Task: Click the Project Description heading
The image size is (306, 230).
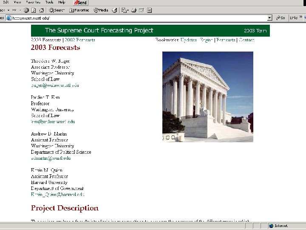Action: [65, 208]
